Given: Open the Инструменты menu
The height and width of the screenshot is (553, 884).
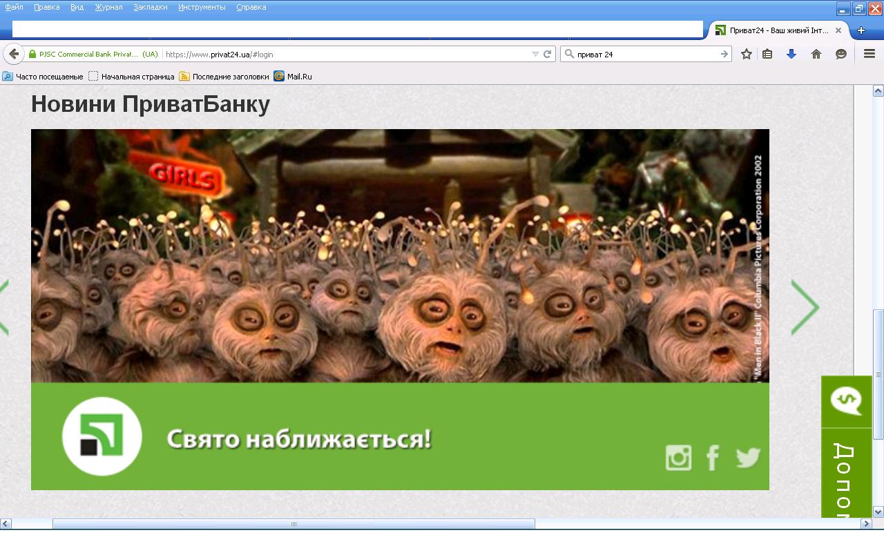Looking at the screenshot, I should 201,7.
